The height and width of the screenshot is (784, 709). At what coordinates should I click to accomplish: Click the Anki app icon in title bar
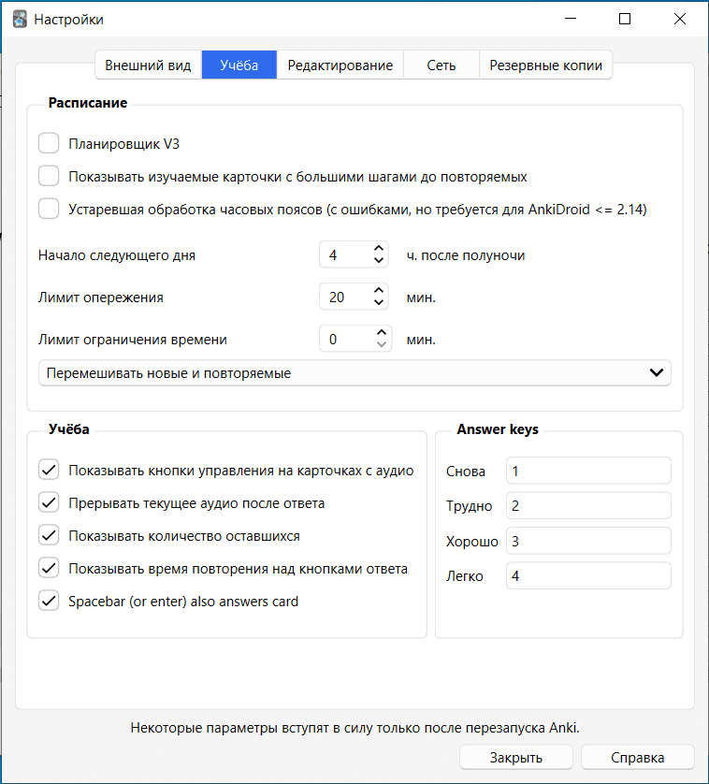(x=19, y=19)
